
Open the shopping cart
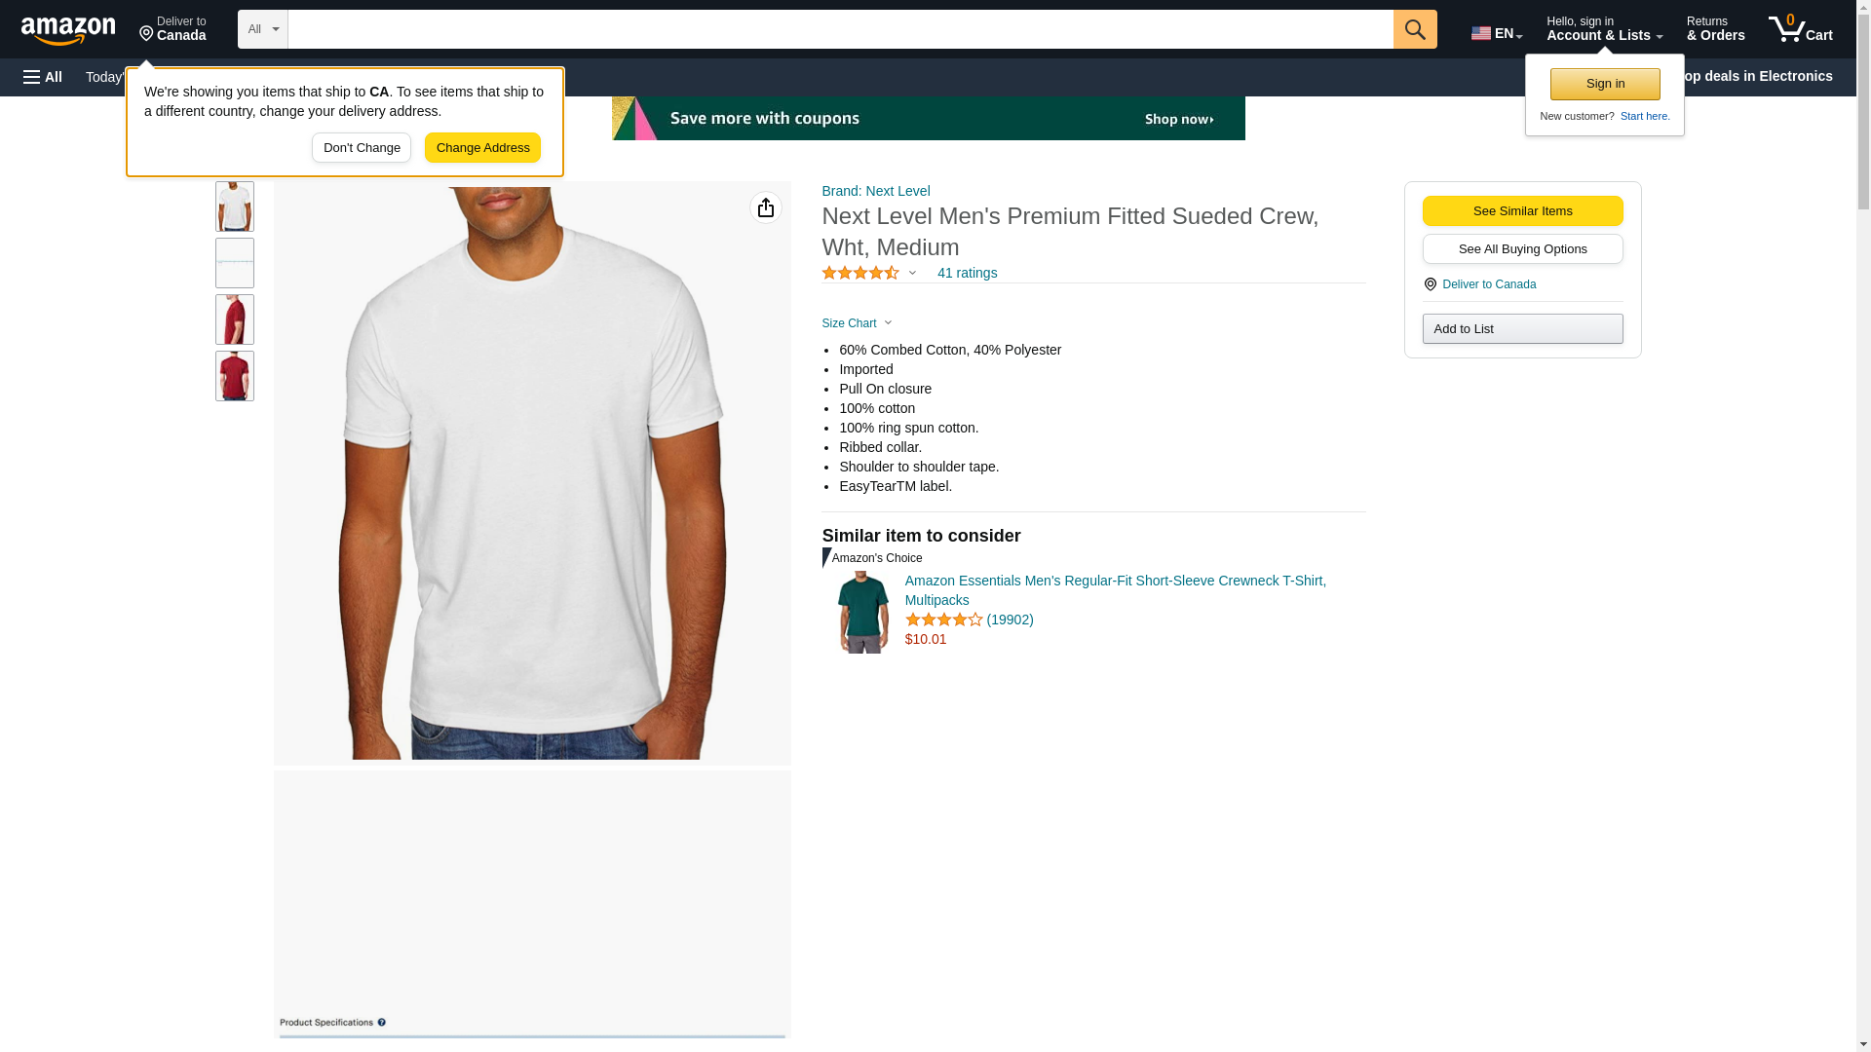(x=1800, y=29)
